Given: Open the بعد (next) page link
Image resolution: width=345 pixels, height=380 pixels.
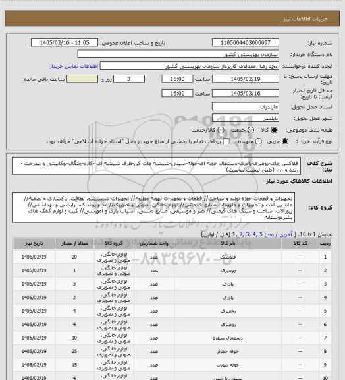Looking at the screenshot, I should (270, 234).
